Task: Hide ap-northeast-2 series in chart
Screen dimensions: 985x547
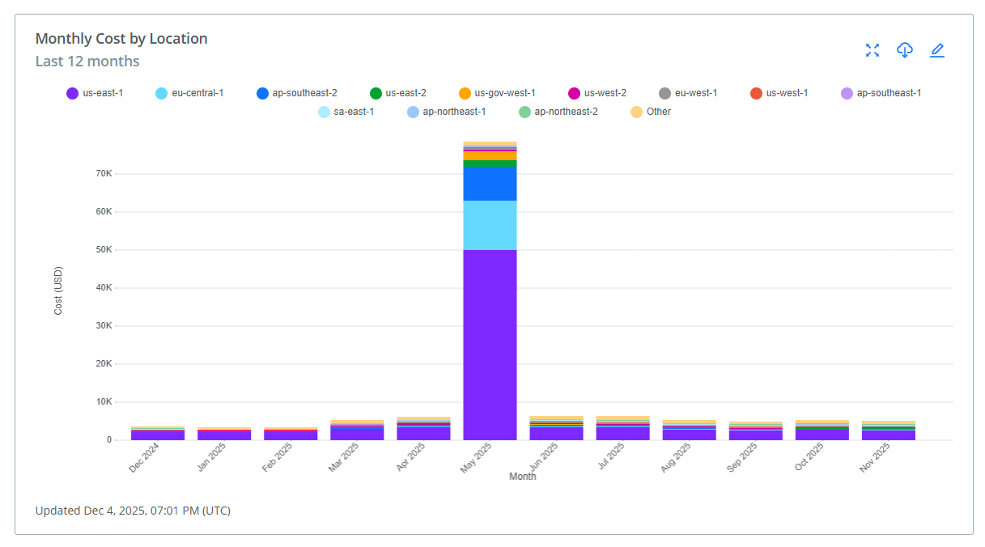Action: (558, 112)
